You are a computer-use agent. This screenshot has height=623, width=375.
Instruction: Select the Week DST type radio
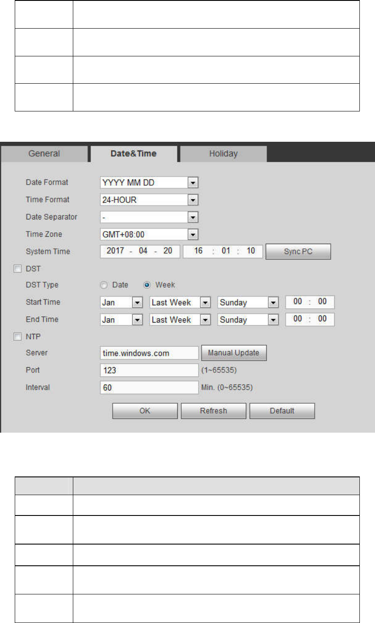tap(147, 285)
